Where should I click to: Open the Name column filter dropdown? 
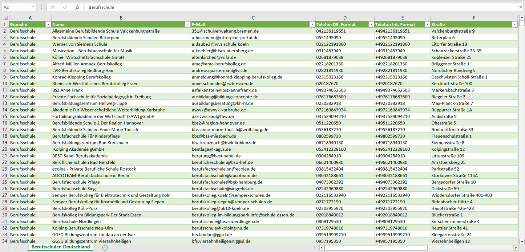187,24
